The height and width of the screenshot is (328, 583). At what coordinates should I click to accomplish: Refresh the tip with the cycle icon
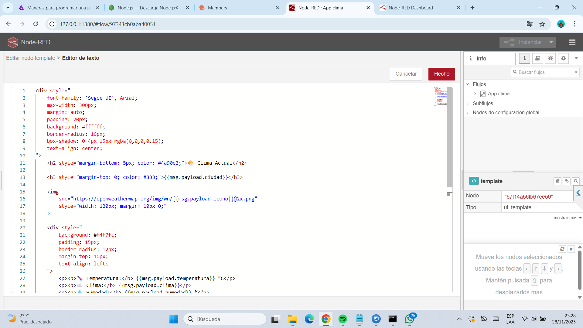click(x=562, y=249)
